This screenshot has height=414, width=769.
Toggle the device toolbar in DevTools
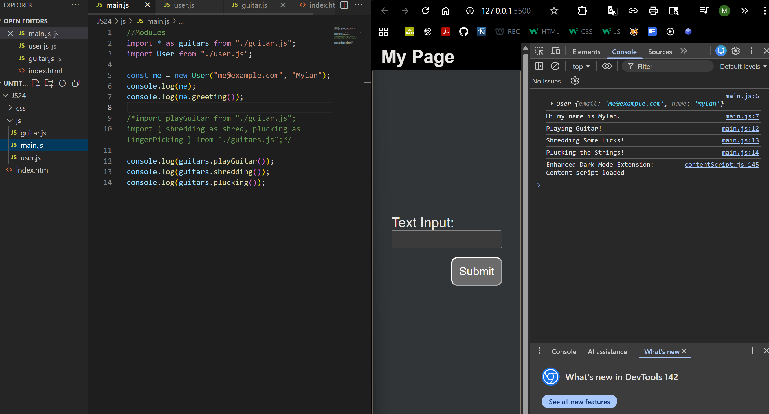pyautogui.click(x=555, y=51)
